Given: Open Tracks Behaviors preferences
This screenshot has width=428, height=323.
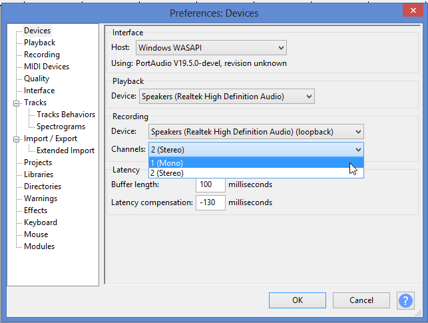Looking at the screenshot, I should pyautogui.click(x=66, y=115).
